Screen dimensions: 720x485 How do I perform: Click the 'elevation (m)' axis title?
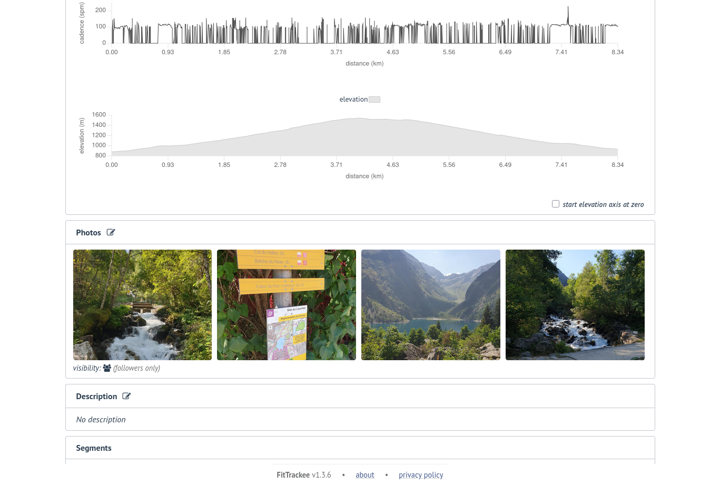point(82,136)
